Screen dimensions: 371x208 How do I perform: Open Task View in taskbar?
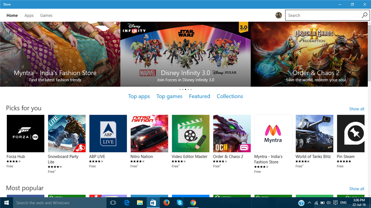point(113,203)
